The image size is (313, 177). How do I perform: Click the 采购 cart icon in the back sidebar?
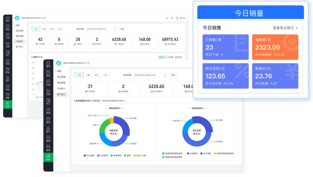(8, 45)
